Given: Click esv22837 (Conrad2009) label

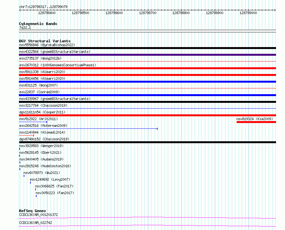Looking at the screenshot, I should click(39, 92).
